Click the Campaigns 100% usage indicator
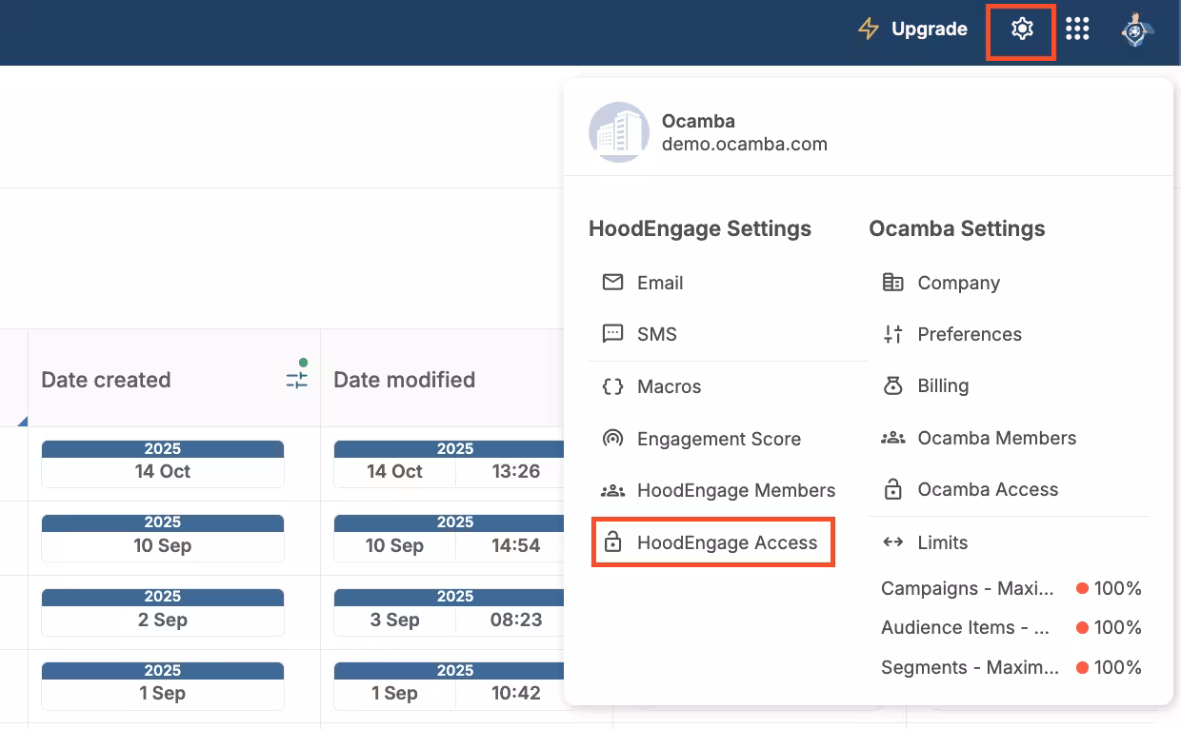This screenshot has height=729, width=1181. tap(1109, 588)
